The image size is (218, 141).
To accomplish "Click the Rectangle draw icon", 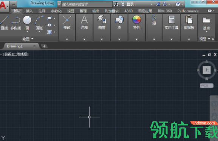I will 49,18.
